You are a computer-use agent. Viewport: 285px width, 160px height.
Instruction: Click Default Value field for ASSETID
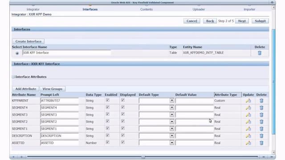tap(195, 143)
